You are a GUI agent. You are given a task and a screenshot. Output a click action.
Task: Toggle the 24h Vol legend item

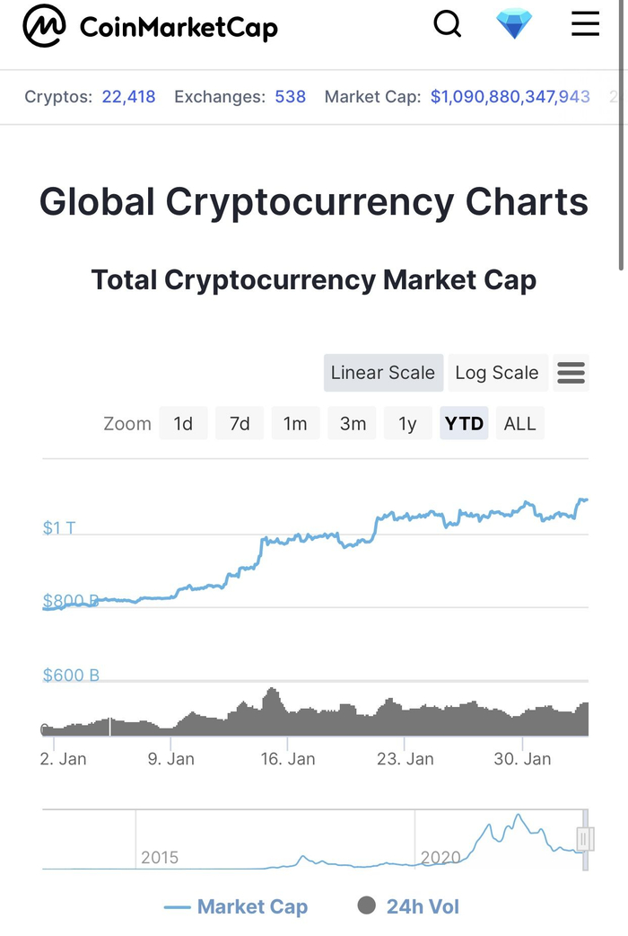(x=408, y=906)
